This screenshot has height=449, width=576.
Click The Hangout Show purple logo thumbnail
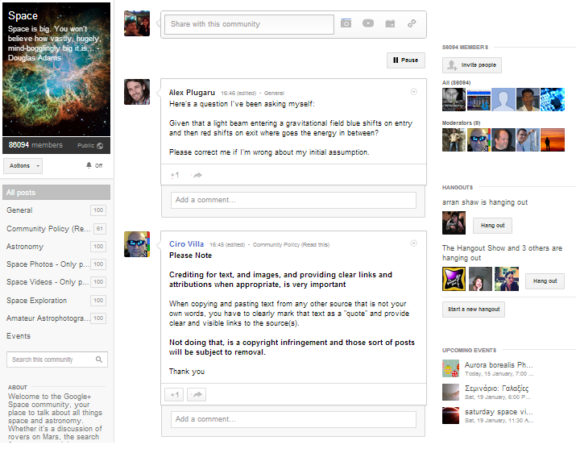pyautogui.click(x=454, y=279)
